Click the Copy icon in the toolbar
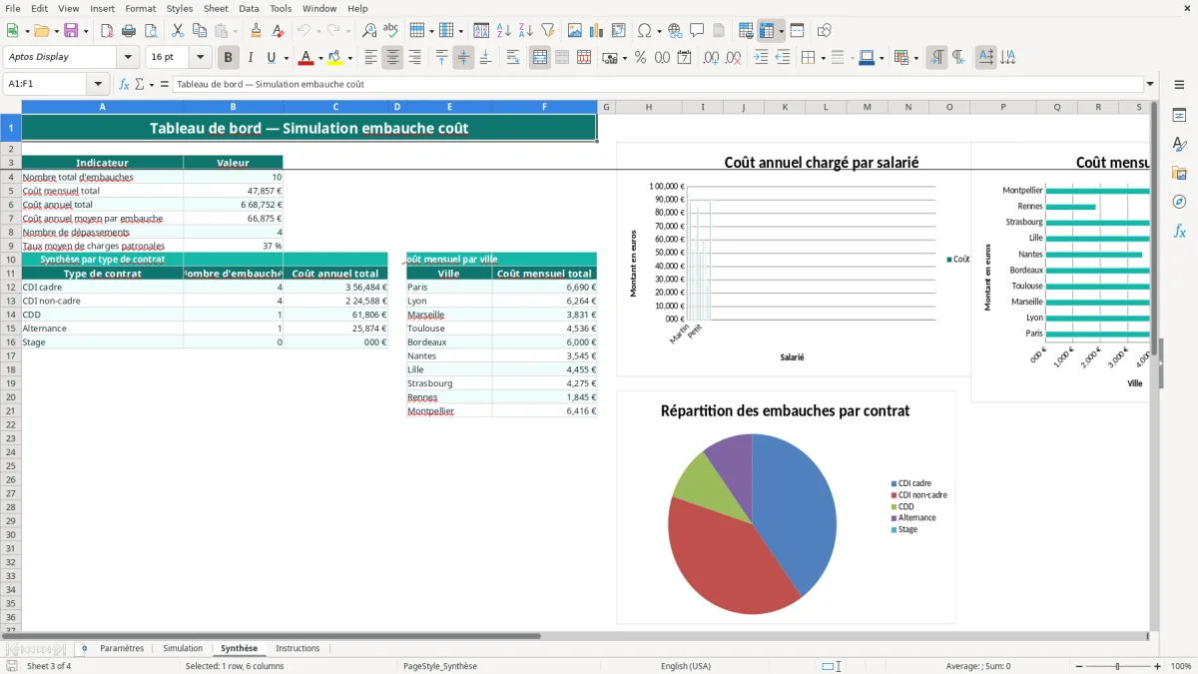Viewport: 1198px width, 674px height. [199, 31]
